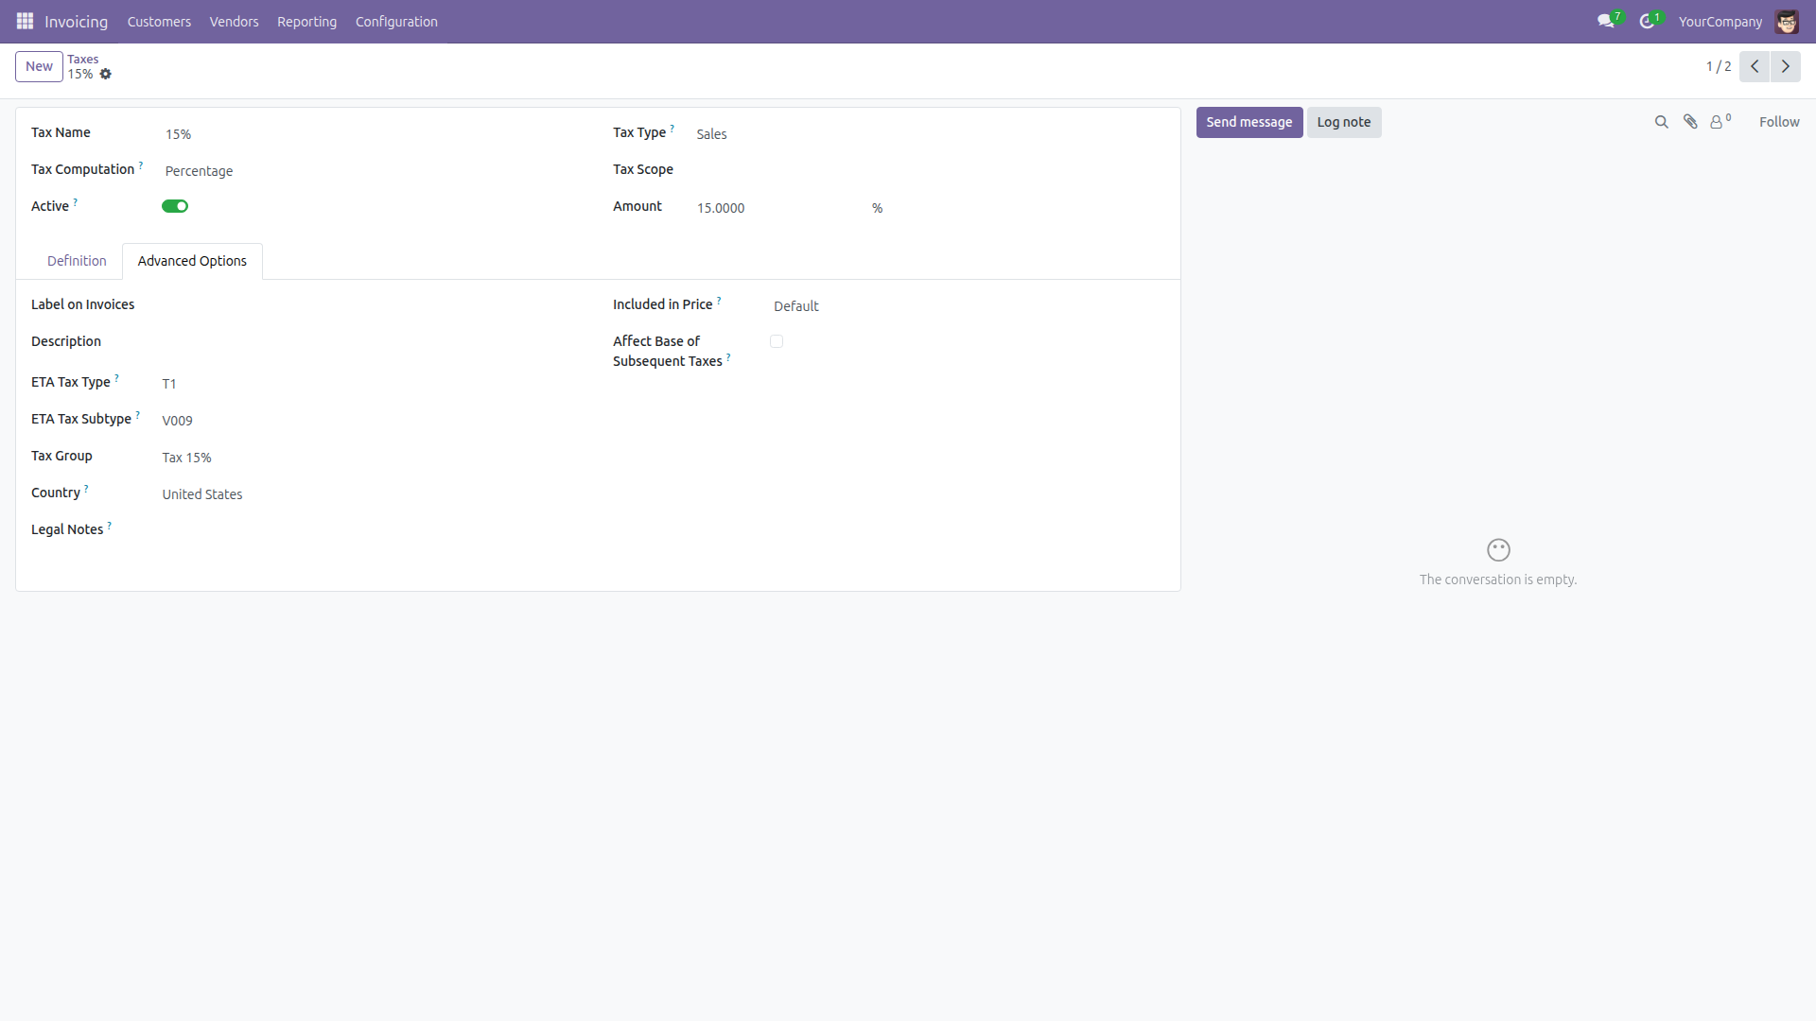Click Log note button
The height and width of the screenshot is (1021, 1816).
point(1344,122)
